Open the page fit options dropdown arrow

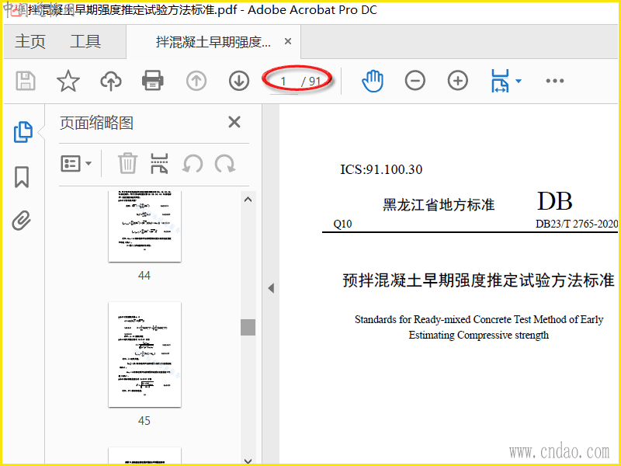519,82
